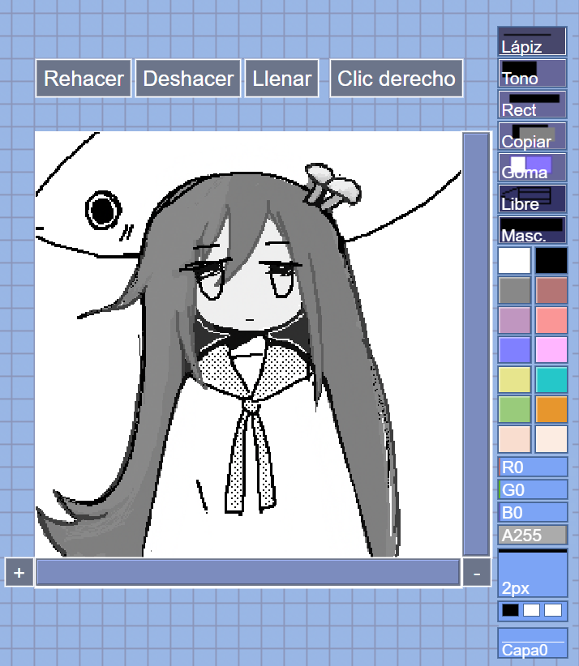
Task: Click on the mushroom hair ornament drawing
Action: 332,187
